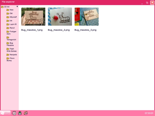Viewport: 155px width, 116px height.
Task: Click the 2D Art folder icon
Action: pyautogui.click(x=2, y=7)
